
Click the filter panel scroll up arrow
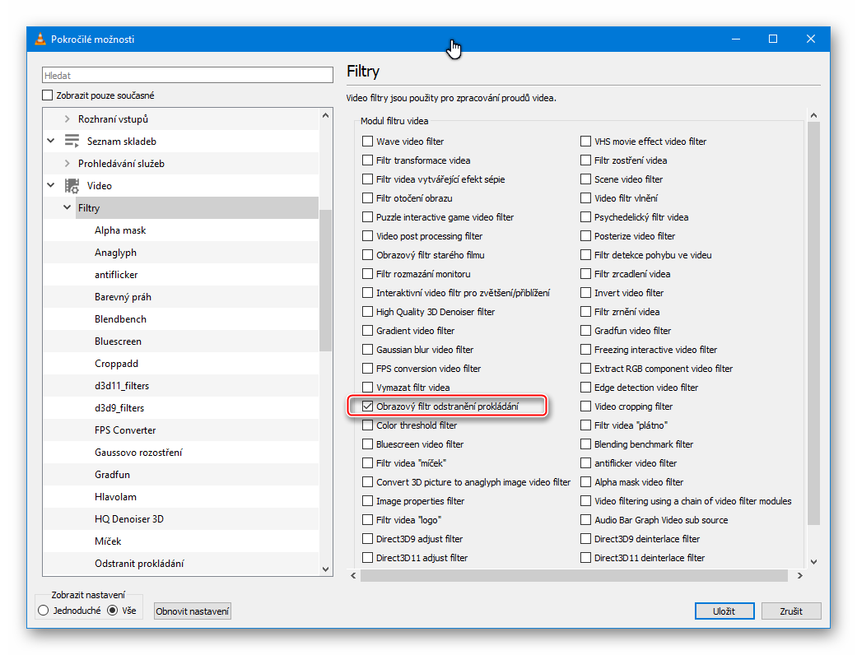[x=813, y=116]
